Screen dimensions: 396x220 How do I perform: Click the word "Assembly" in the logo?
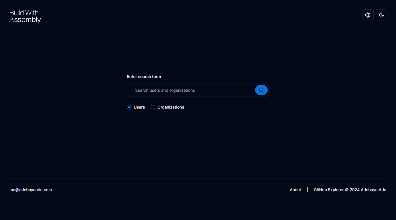pos(25,20)
